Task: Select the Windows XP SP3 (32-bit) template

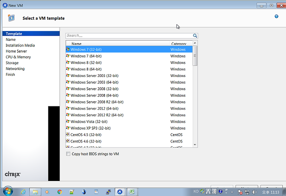Action: tap(129, 128)
